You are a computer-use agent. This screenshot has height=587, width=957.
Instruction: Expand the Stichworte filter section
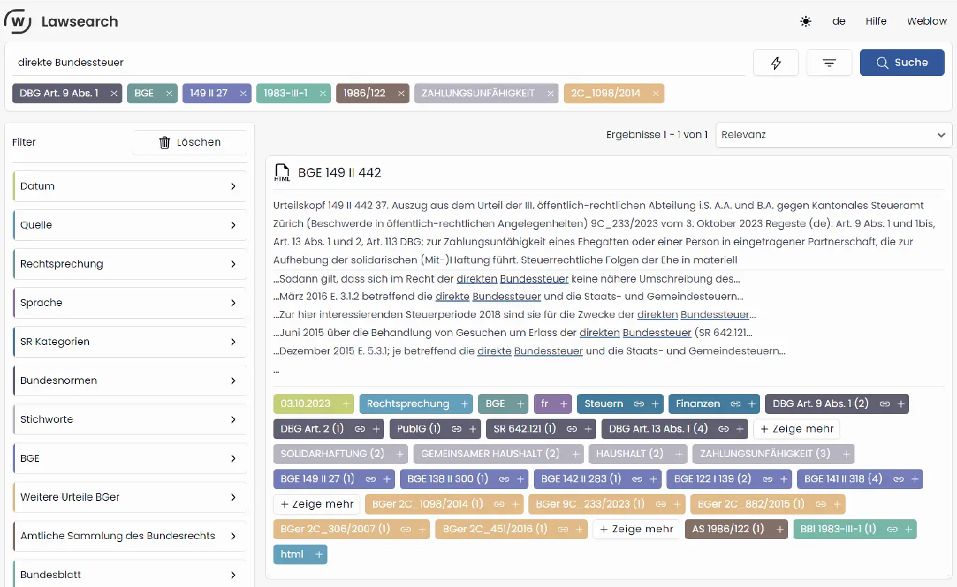[130, 419]
